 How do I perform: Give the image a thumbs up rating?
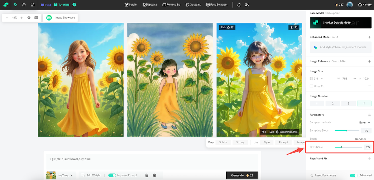point(229,27)
